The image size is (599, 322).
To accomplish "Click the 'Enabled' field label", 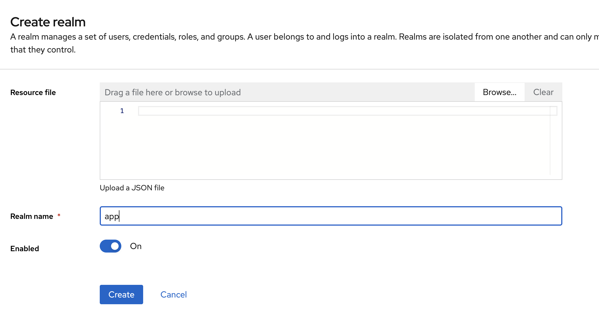I will coord(25,248).
